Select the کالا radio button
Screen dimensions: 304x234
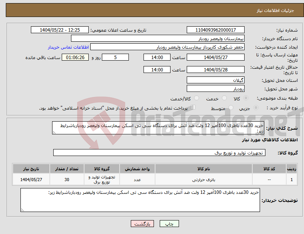tap(246, 98)
